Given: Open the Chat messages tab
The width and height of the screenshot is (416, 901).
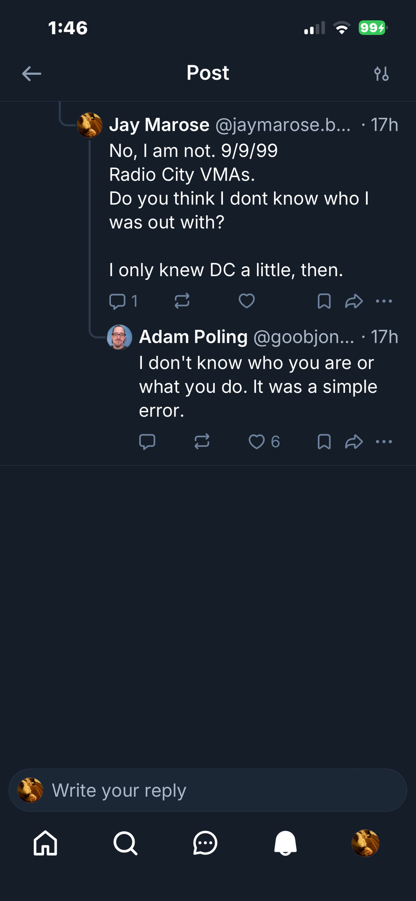Looking at the screenshot, I should [205, 843].
